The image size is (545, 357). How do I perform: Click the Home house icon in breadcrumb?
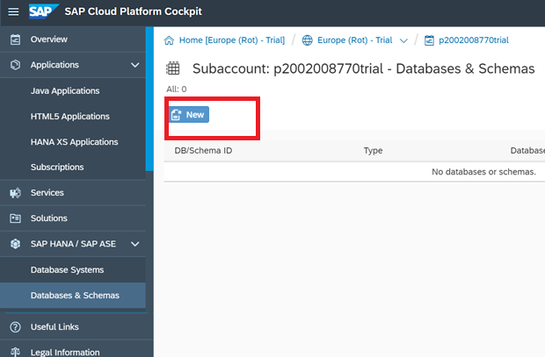169,40
